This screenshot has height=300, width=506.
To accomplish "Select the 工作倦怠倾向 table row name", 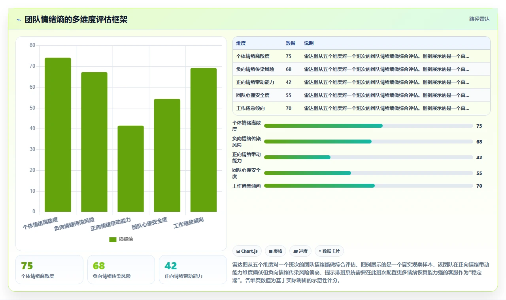I will [250, 108].
